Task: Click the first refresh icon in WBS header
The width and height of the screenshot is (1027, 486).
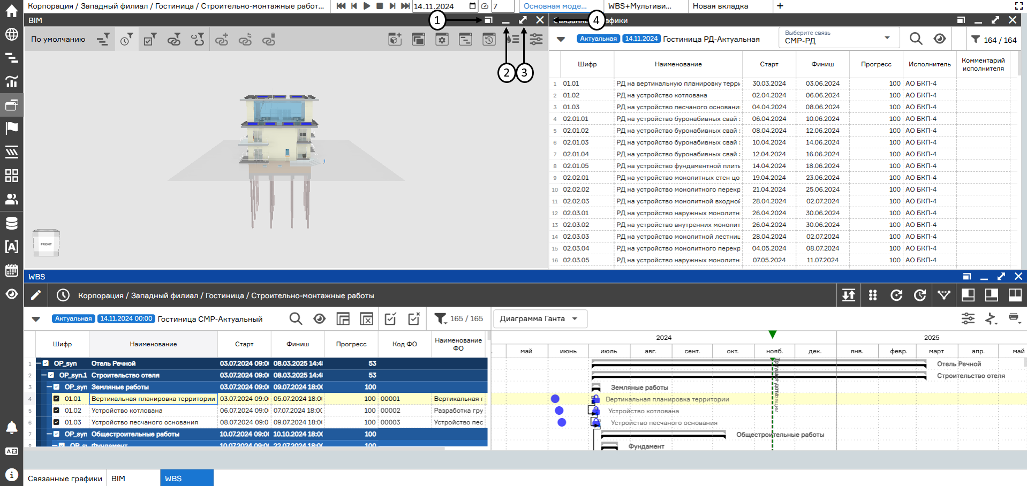Action: point(896,295)
